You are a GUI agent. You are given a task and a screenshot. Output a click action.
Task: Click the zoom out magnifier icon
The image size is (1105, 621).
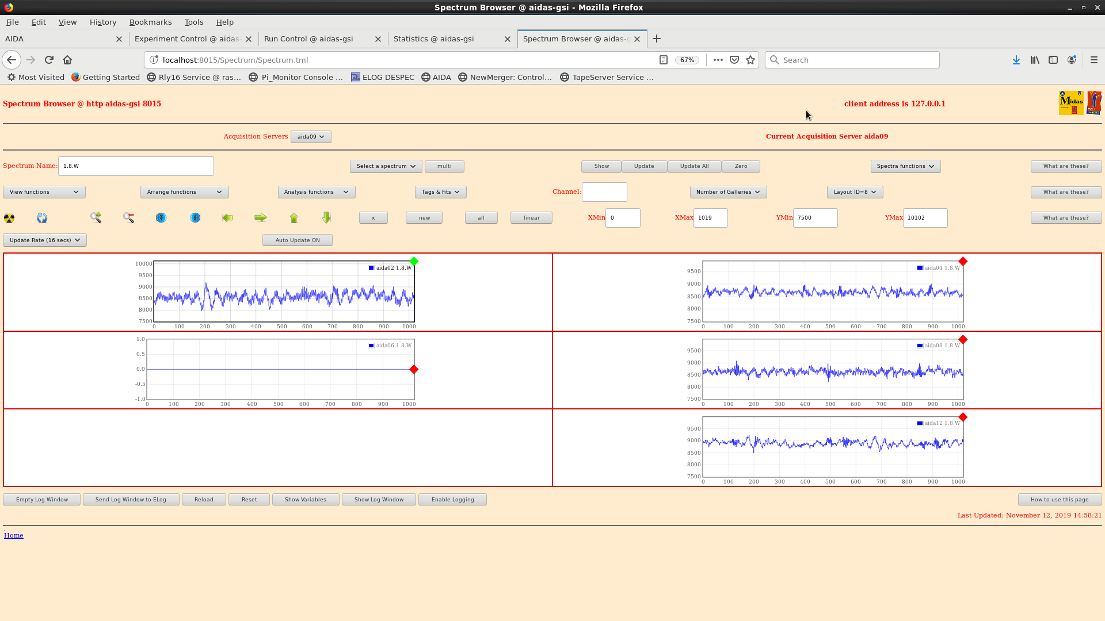[x=128, y=217]
